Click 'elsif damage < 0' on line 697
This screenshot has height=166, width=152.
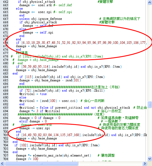coord(33,121)
